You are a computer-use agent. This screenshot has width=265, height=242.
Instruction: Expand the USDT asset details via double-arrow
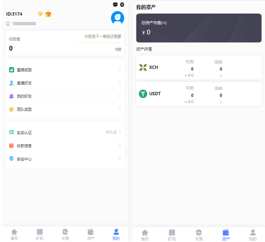point(221,102)
